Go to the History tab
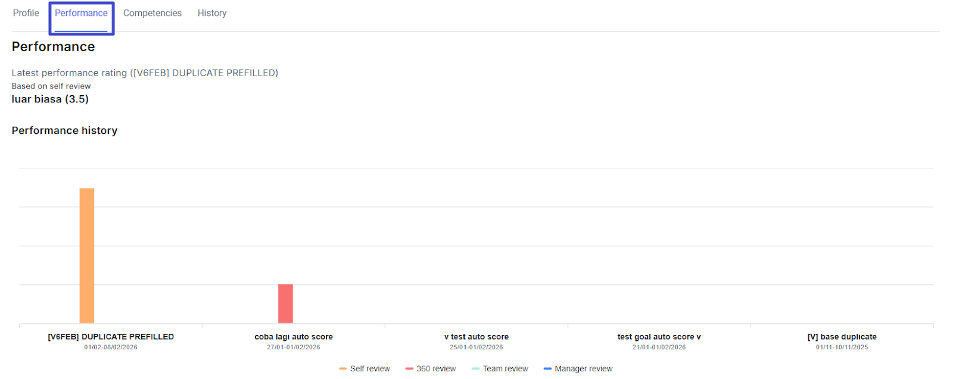 [212, 13]
